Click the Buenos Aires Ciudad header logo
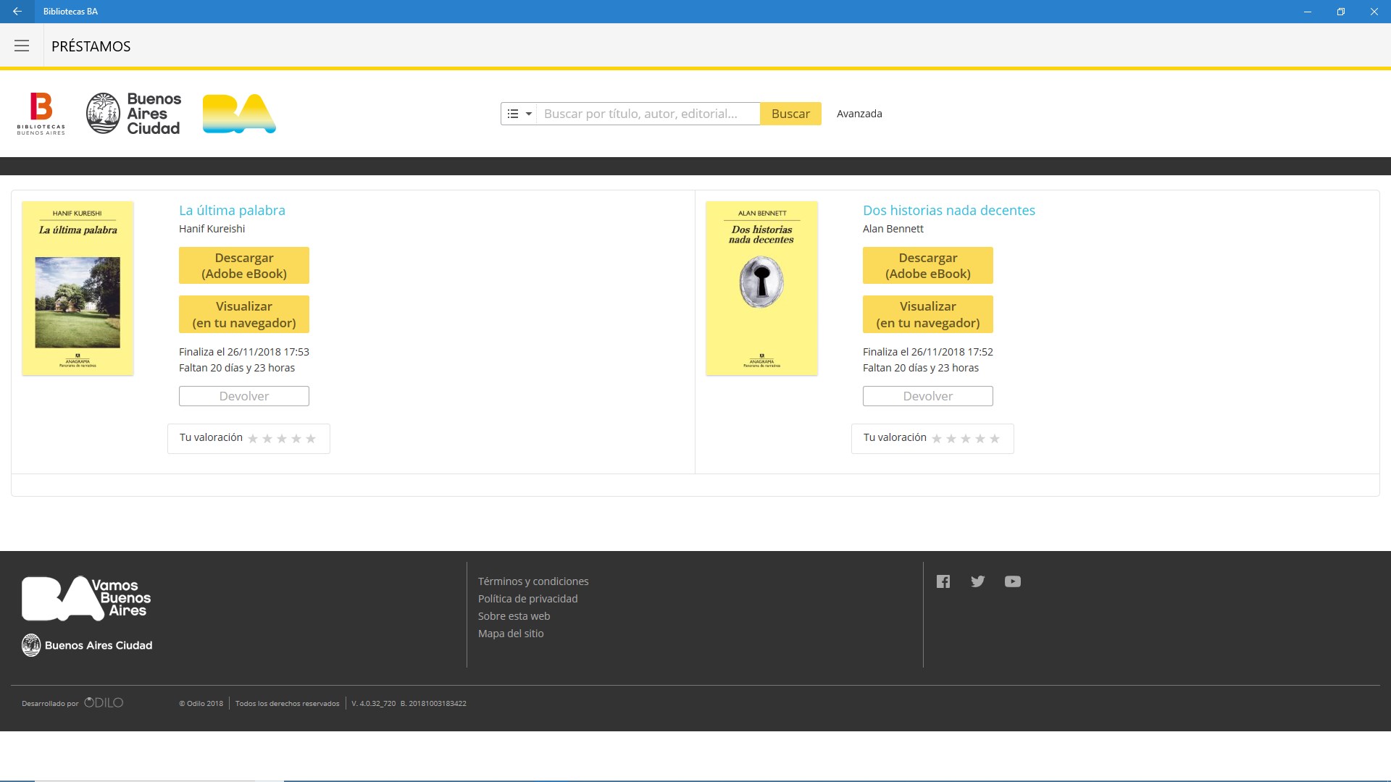 (134, 114)
